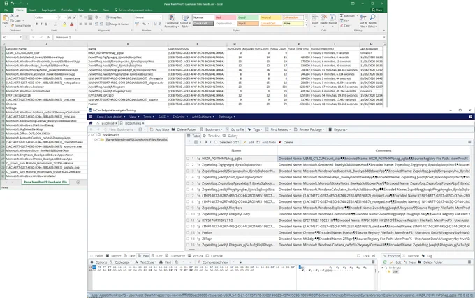475x298 pixels.
Task: Click Share button in Excel
Action: (x=377, y=10)
